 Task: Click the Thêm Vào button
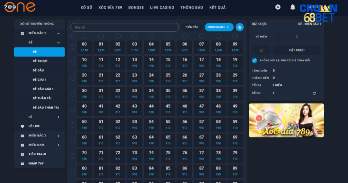tap(192, 27)
